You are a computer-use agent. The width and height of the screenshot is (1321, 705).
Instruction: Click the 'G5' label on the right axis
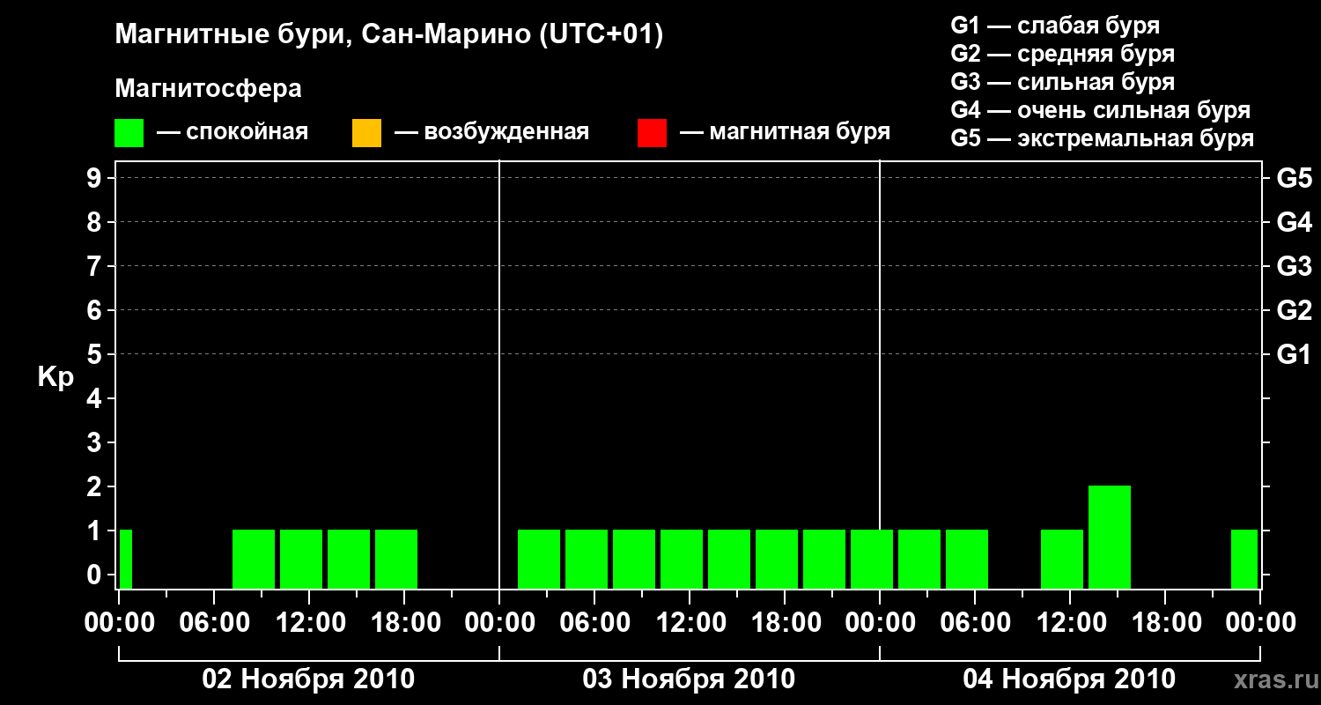click(1295, 179)
